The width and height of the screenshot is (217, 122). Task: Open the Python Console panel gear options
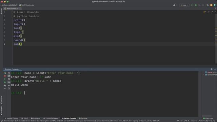pyautogui.click(x=212, y=69)
